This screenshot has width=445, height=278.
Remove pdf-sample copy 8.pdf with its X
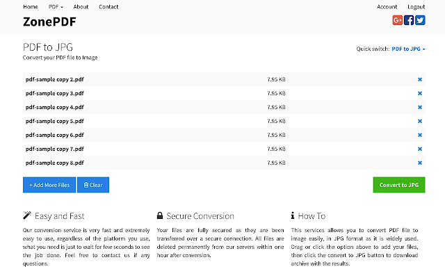pyautogui.click(x=420, y=163)
